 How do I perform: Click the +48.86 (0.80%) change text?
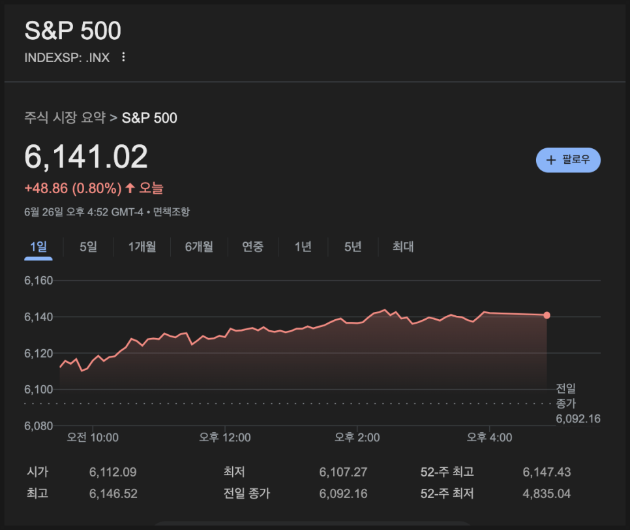coord(73,188)
